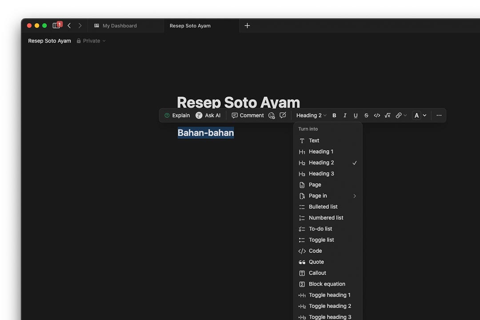Select the Resep Soto Ayam tab

[201, 26]
